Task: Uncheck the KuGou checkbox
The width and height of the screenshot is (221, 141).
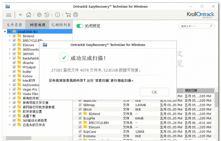Action: [x=14, y=76]
